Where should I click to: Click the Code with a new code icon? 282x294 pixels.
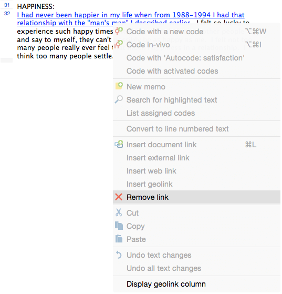119,31
